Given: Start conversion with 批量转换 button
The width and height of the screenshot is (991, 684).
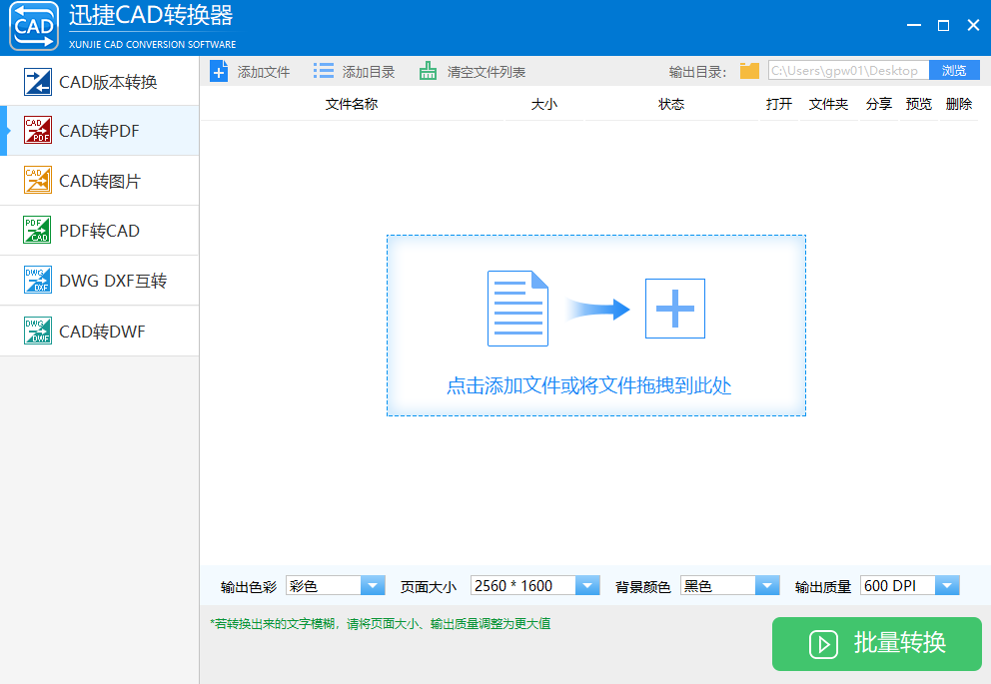Looking at the screenshot, I should (x=878, y=644).
